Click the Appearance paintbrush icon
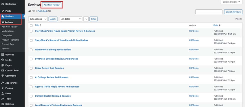The height and width of the screenshot is (107, 245). click(x=2, y=83)
